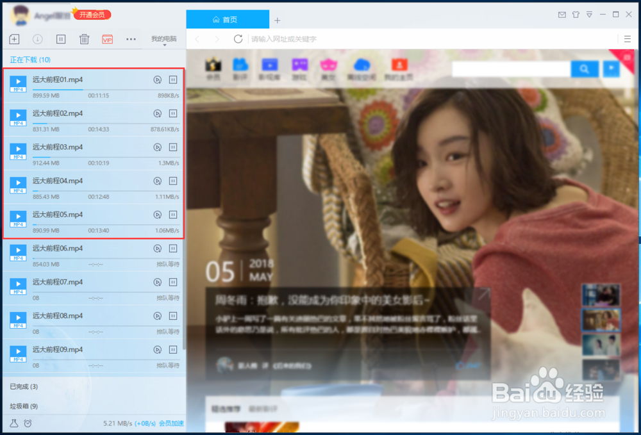641x435 pixels.
Task: Select the file name 远大前程08.mp4
Action: click(58, 316)
